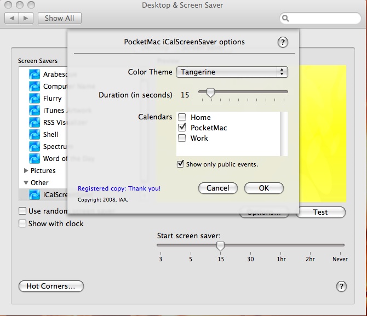This screenshot has height=316, width=367.
Task: Click the System Preferences search field
Action: (x=320, y=18)
